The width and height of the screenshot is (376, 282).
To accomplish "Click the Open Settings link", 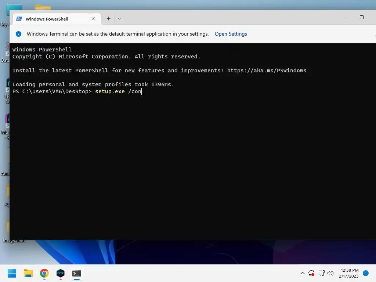I will [x=231, y=34].
